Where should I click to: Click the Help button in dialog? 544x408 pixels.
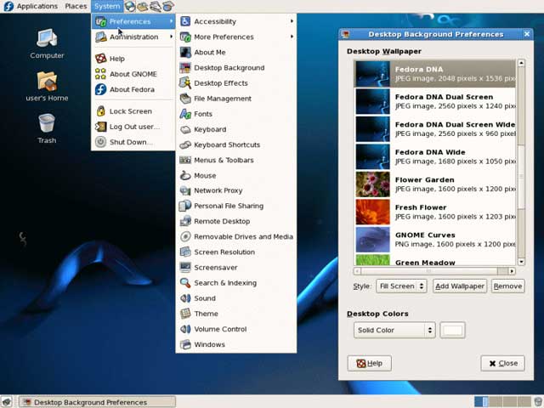pos(370,363)
